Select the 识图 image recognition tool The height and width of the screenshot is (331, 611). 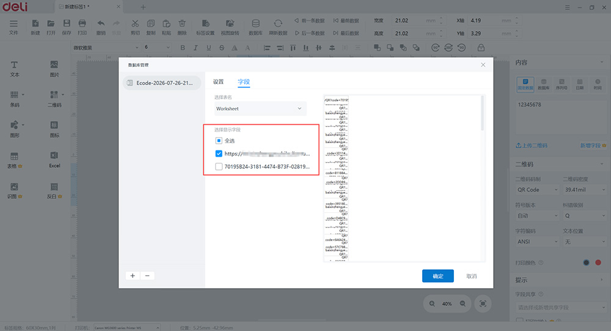(x=15, y=190)
